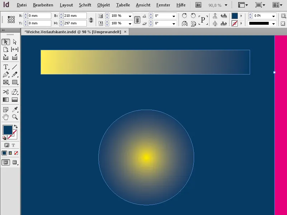Apply None button below swatches
The width and height of the screenshot is (287, 215).
coord(16,153)
